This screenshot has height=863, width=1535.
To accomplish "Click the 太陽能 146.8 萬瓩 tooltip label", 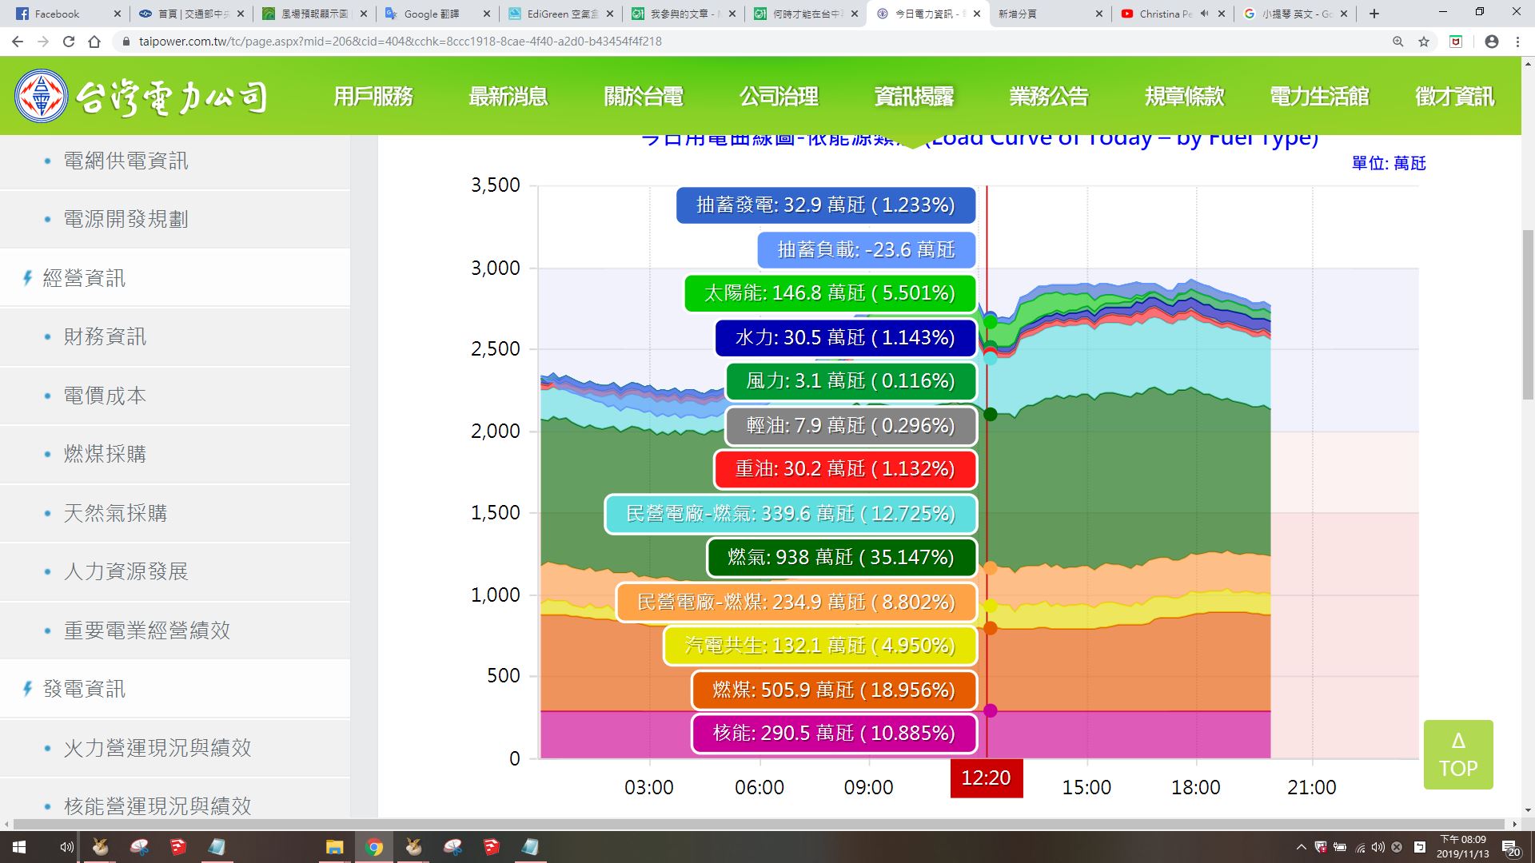I will tap(830, 293).
